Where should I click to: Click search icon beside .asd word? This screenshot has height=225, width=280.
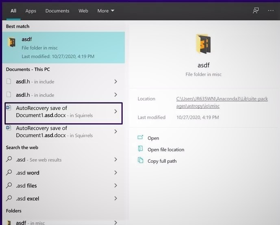[9, 173]
